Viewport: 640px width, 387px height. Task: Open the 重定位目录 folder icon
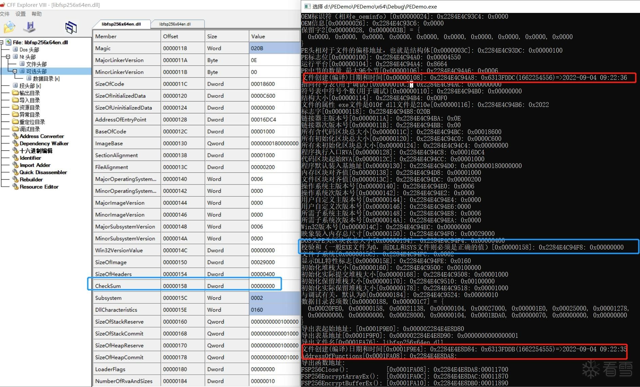(15, 122)
